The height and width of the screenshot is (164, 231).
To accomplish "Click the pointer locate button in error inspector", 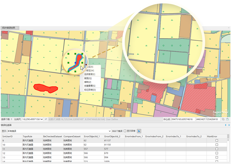I will pos(139,131).
